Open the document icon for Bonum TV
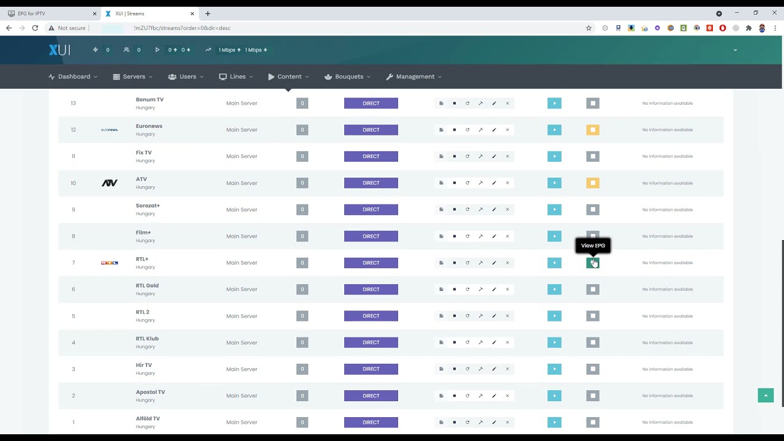This screenshot has width=784, height=441. 441,104
